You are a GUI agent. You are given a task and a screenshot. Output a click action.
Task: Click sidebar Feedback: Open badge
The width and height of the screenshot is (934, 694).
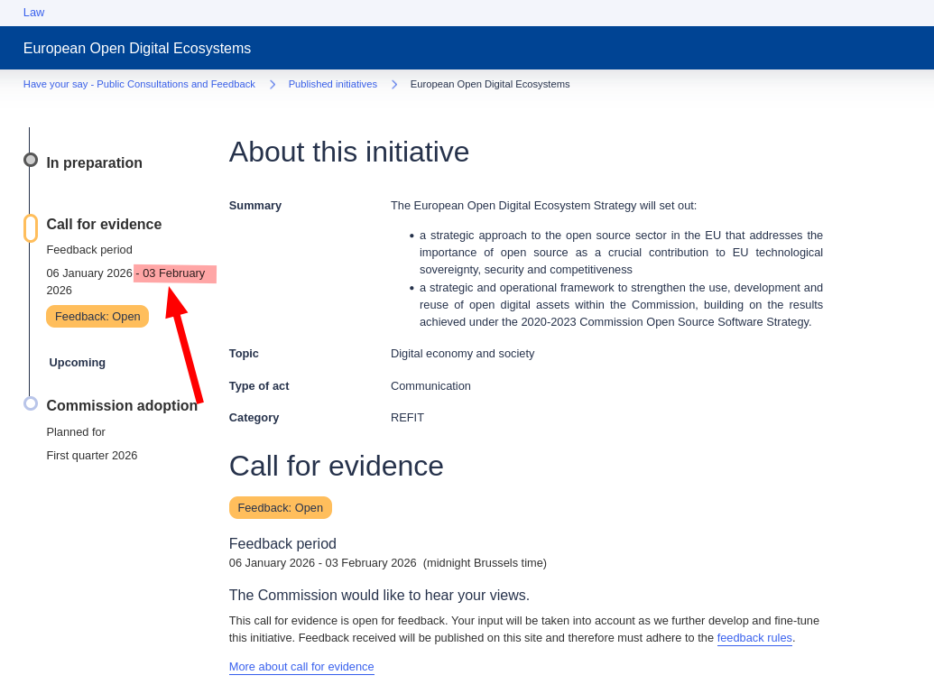pos(97,317)
